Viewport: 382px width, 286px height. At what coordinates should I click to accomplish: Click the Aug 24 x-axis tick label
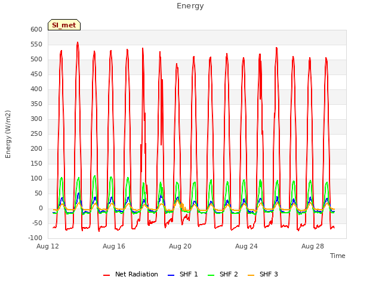click(x=247, y=246)
